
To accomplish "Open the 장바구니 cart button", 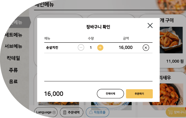I will (176, 112).
